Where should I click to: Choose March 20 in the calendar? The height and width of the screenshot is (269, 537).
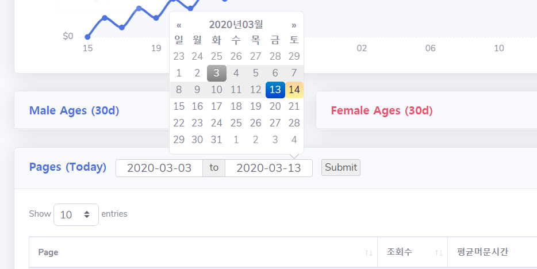[275, 106]
